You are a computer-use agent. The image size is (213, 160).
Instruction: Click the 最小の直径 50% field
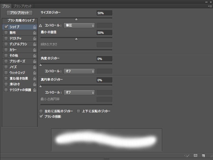click(104, 33)
